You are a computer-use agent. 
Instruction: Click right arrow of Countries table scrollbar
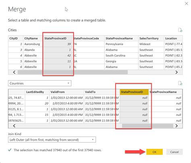tap(176, 126)
